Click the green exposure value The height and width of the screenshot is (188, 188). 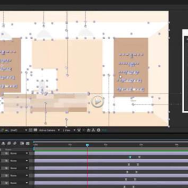click(104, 130)
